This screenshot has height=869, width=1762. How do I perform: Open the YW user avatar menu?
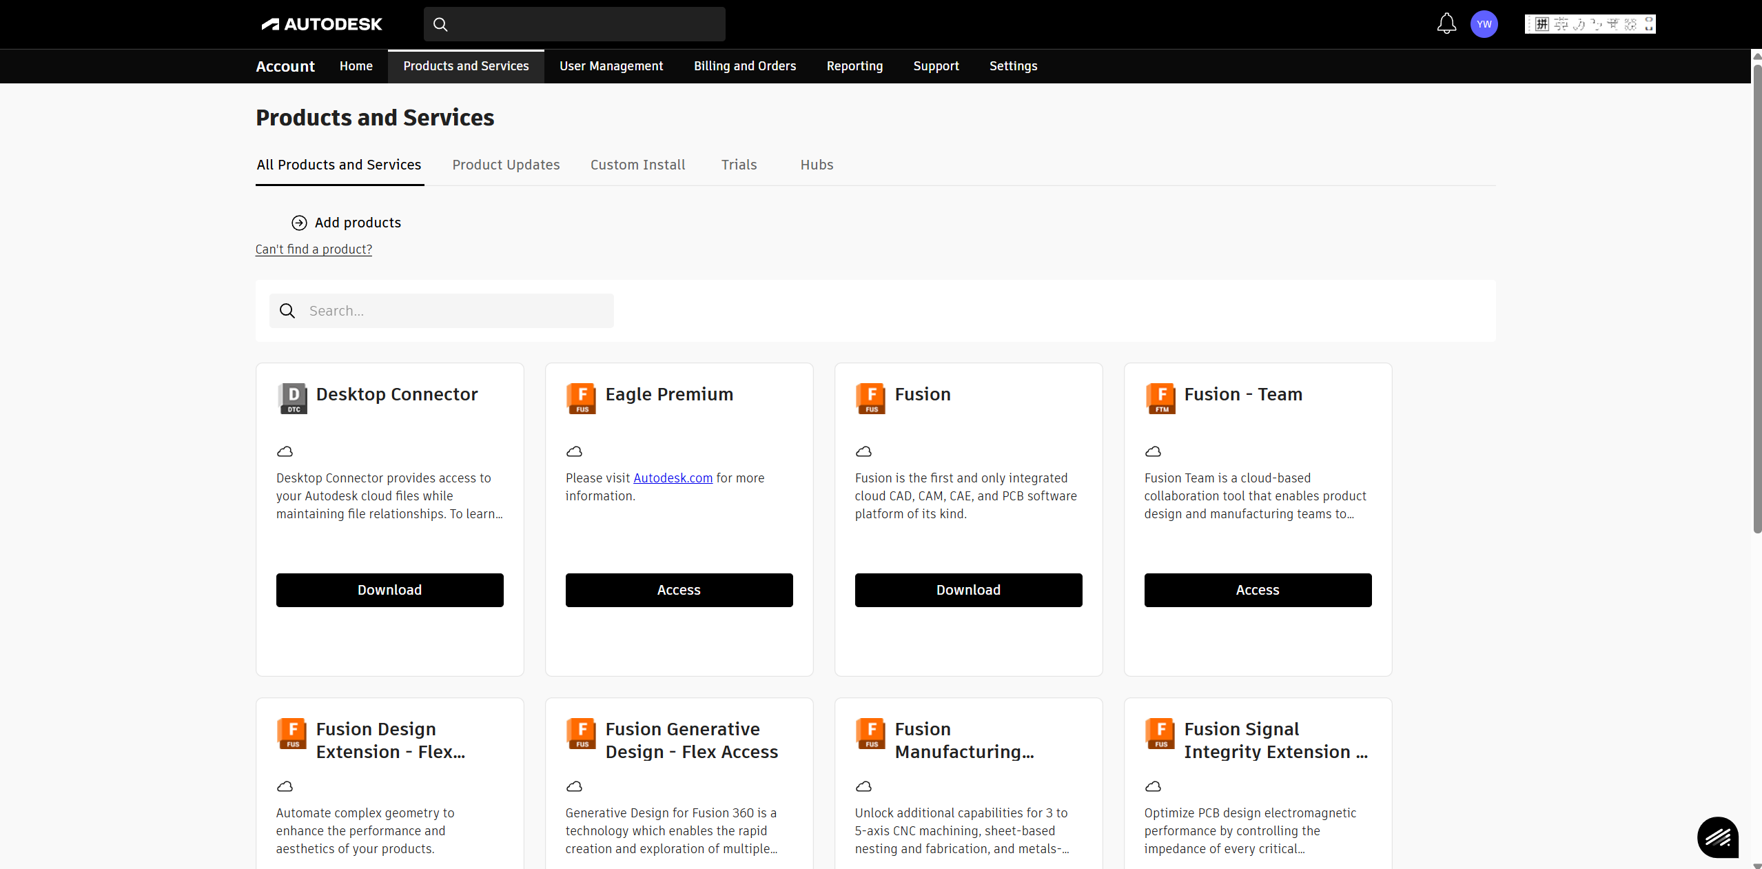click(1484, 24)
